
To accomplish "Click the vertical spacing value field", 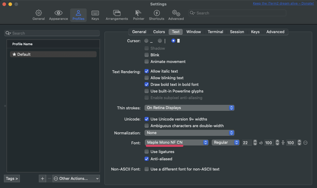I will tap(291, 143).
